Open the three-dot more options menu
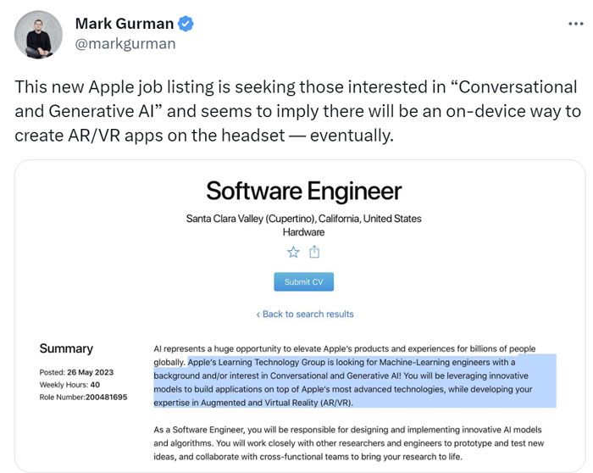The height and width of the screenshot is (473, 593). point(575,24)
